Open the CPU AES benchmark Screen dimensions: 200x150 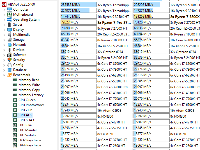click(25, 115)
